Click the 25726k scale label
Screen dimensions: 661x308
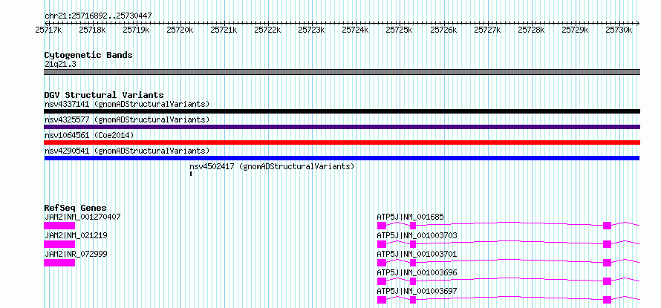point(443,30)
